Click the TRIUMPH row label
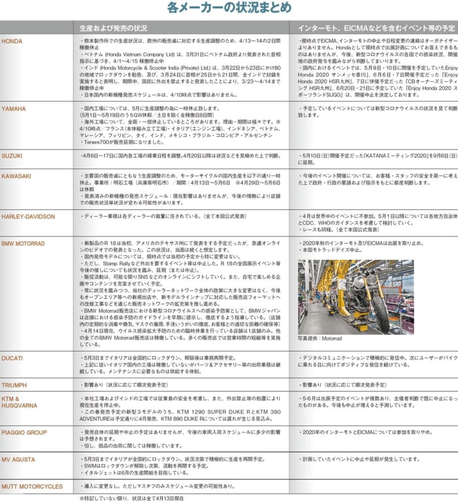Screen dimensions: 458x502 point(14,385)
